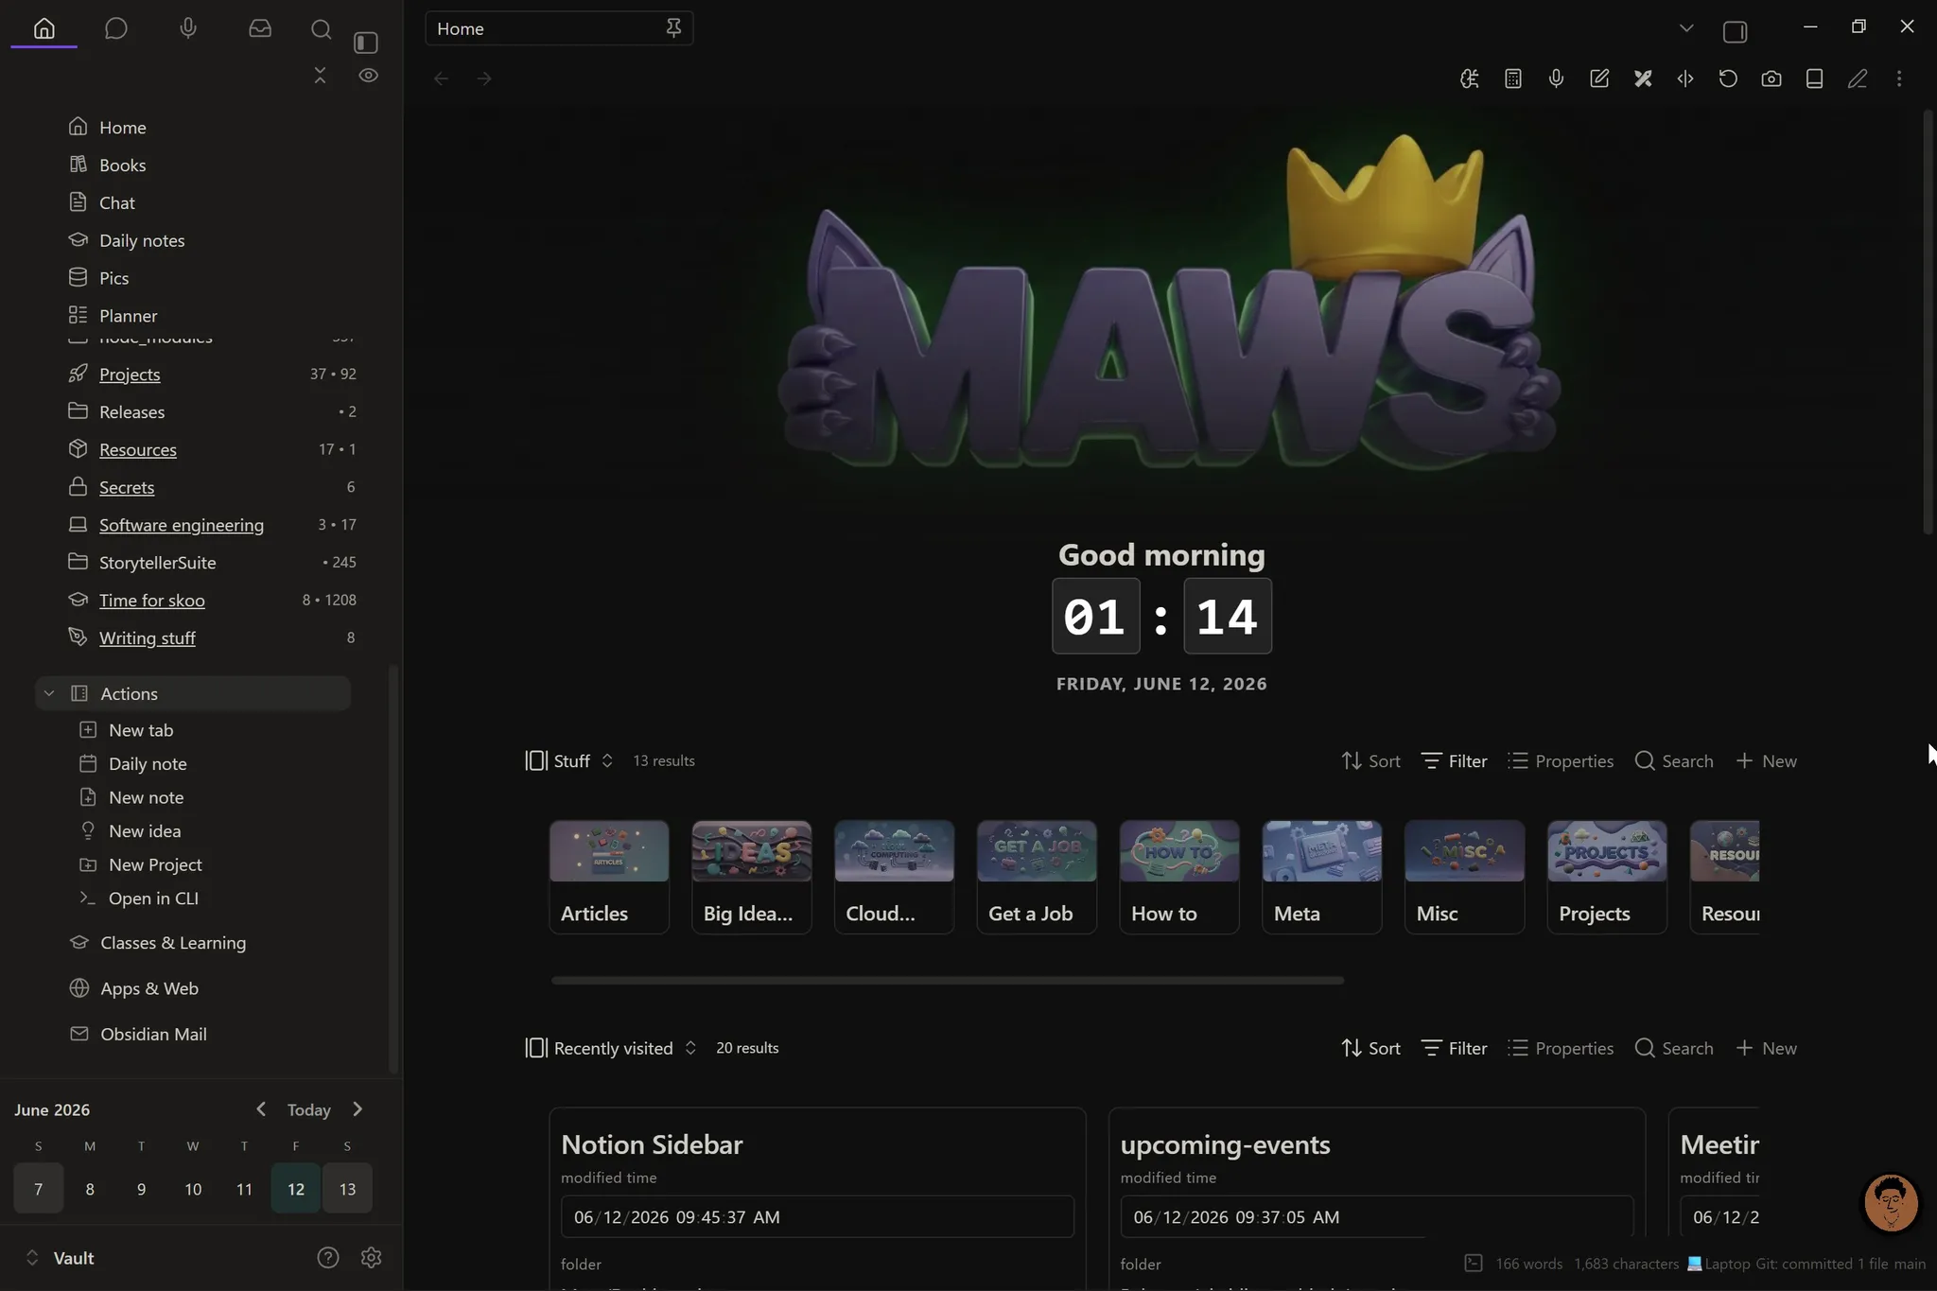Image resolution: width=1937 pixels, height=1291 pixels.
Task: Toggle the left sidebar panel icon
Action: [366, 43]
